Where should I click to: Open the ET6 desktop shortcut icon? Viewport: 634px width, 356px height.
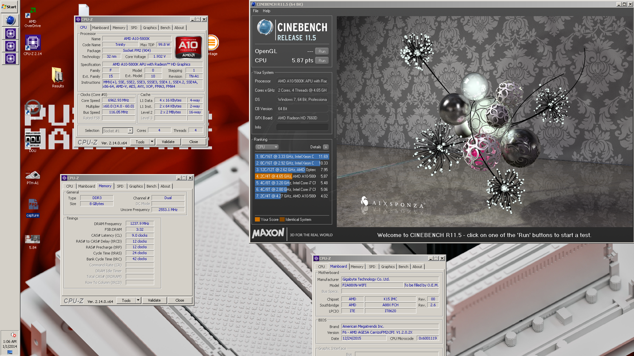(x=32, y=109)
